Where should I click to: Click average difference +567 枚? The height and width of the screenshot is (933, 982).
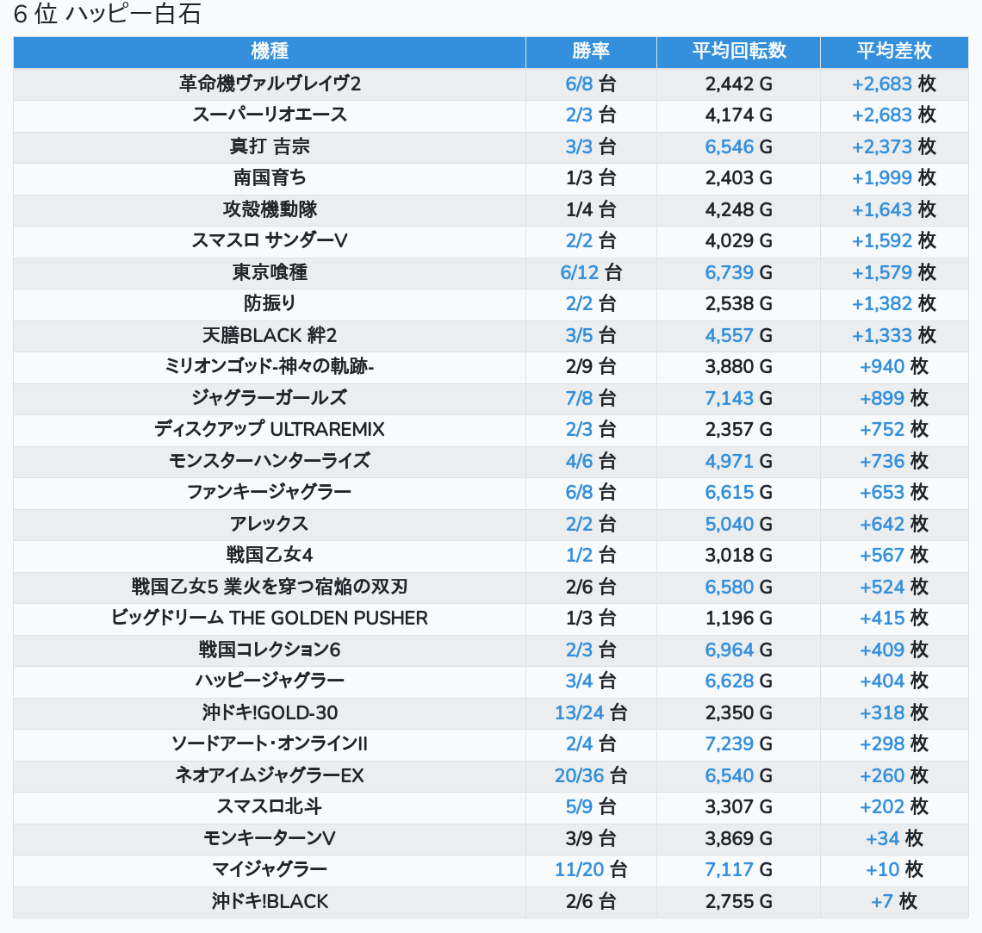[x=894, y=556]
